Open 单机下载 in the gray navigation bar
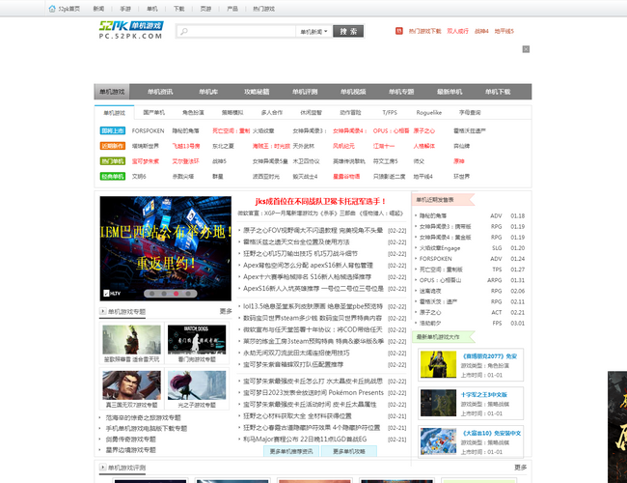The height and width of the screenshot is (483, 627). point(498,92)
